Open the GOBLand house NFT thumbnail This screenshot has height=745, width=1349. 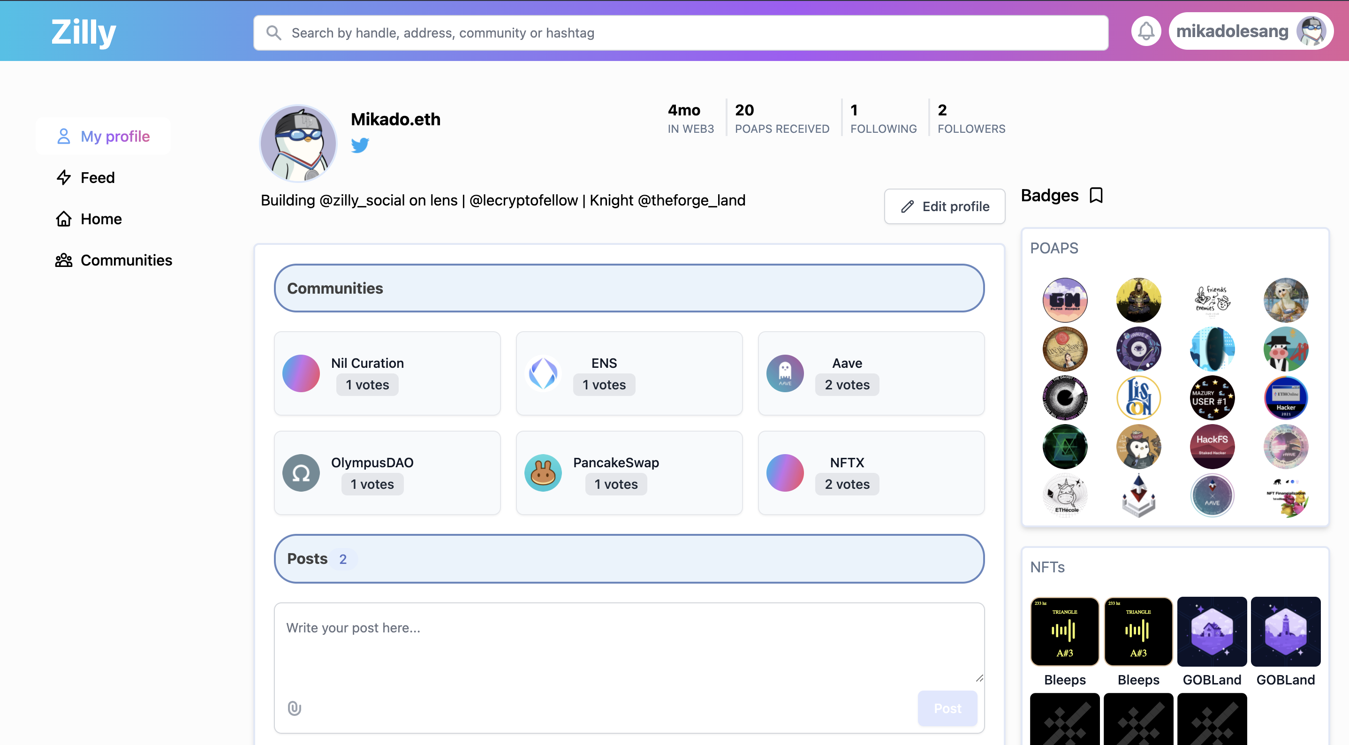[1212, 632]
